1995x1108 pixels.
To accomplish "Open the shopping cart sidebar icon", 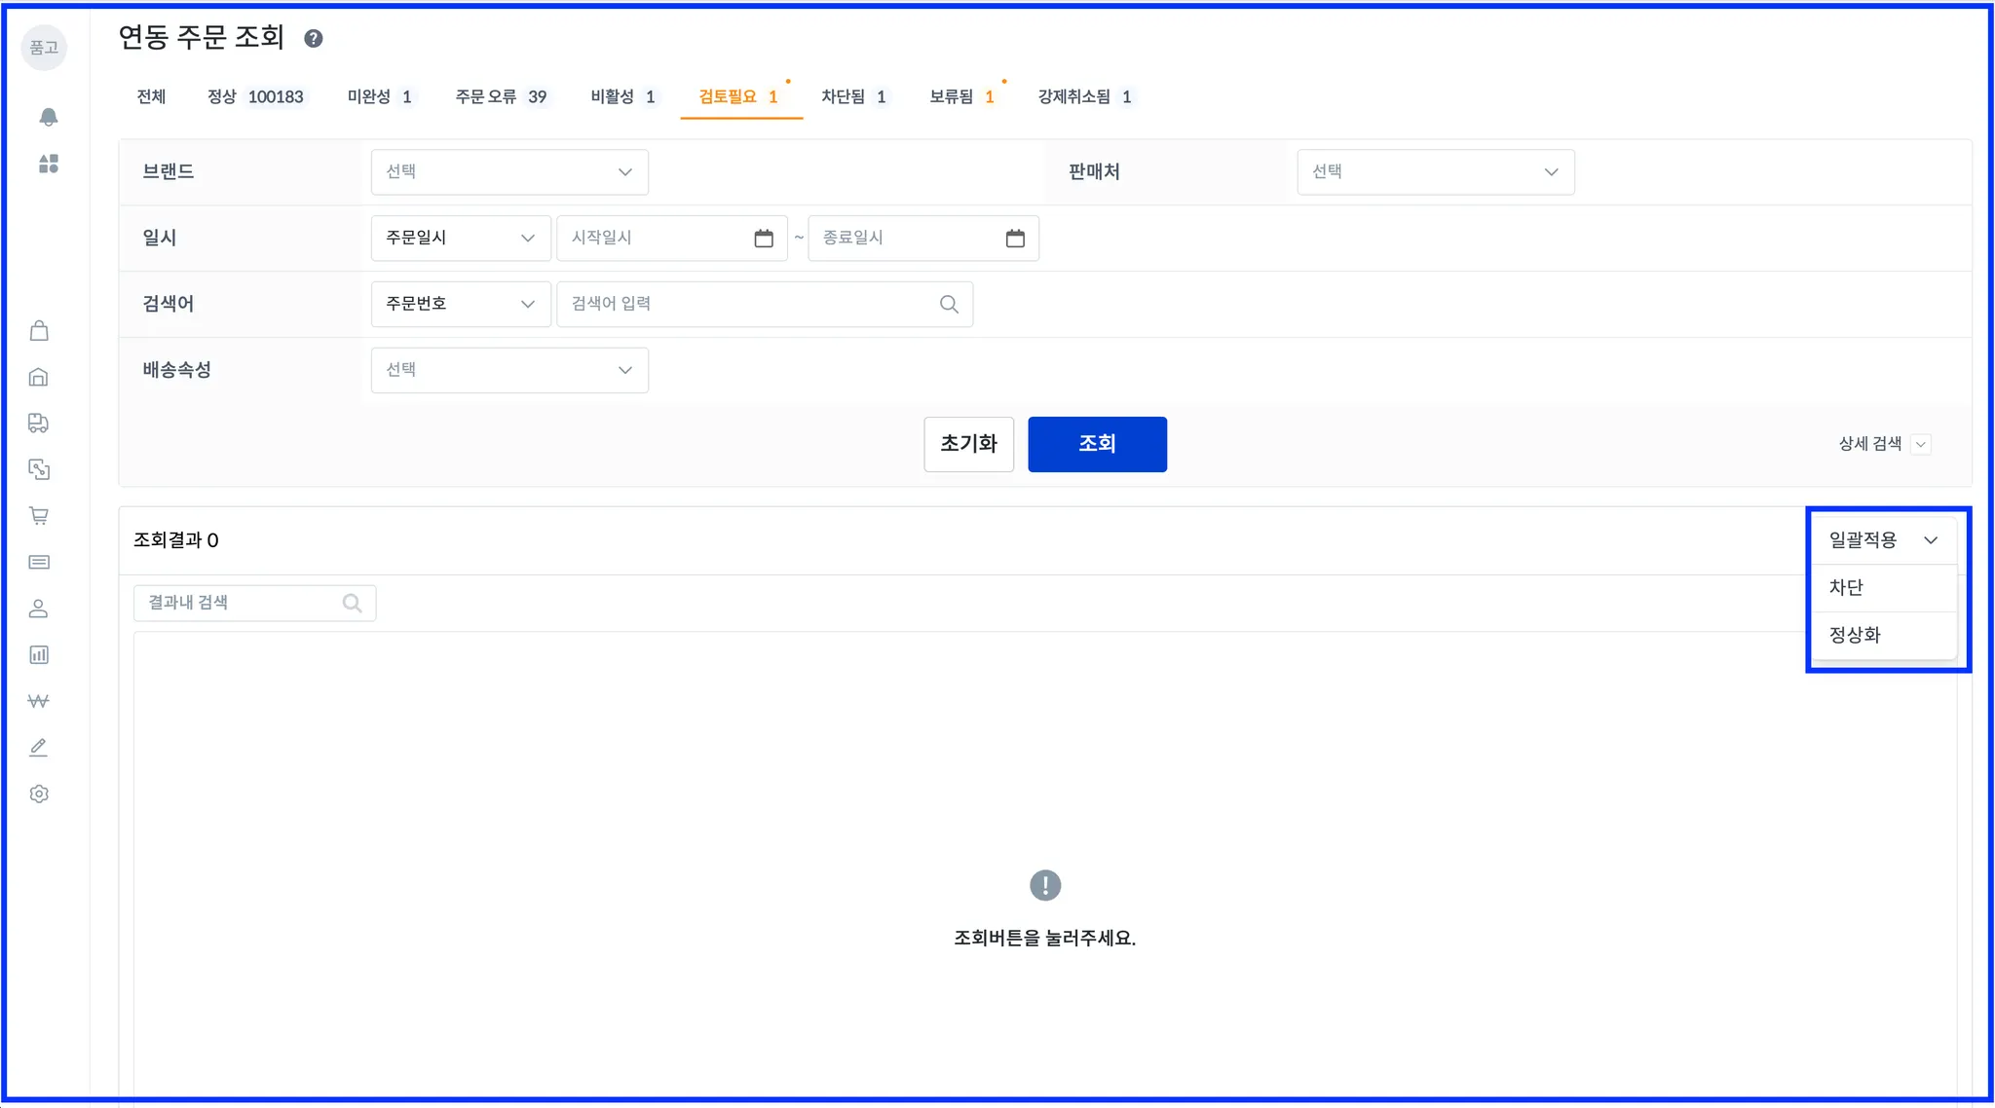I will (39, 516).
